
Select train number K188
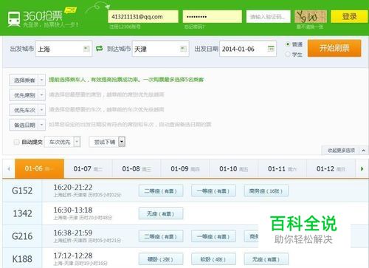[22, 259]
